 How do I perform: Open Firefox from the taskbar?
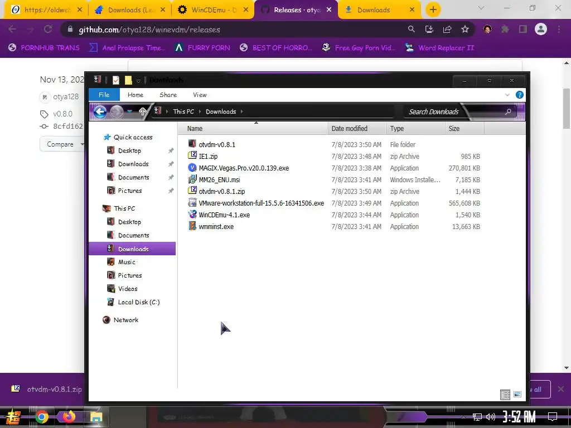point(69,416)
